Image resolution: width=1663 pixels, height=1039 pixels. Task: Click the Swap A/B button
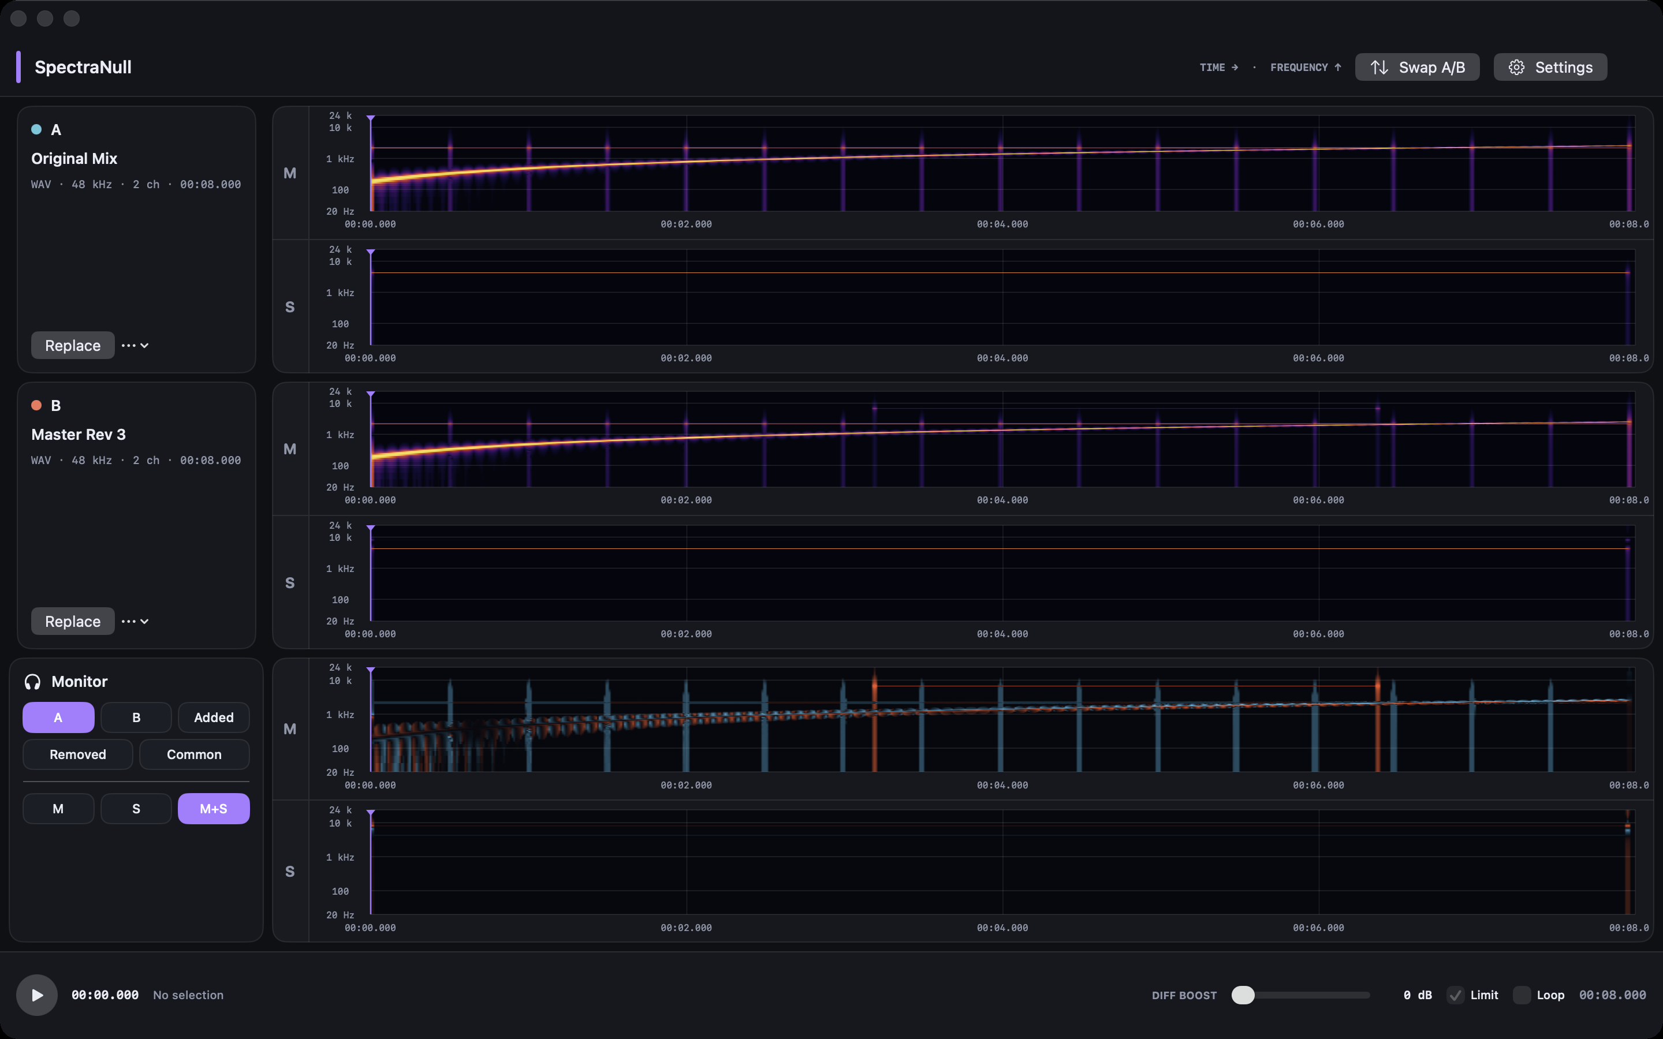click(x=1417, y=68)
